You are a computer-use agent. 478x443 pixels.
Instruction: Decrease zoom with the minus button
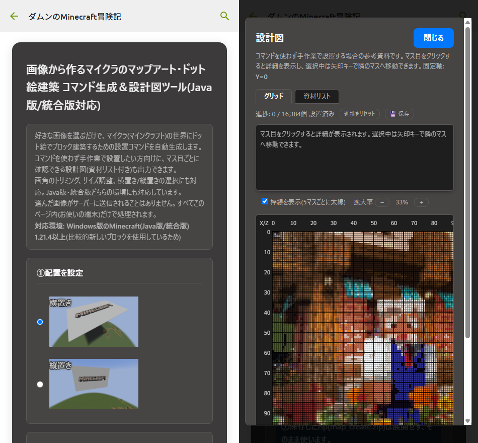pyautogui.click(x=382, y=202)
